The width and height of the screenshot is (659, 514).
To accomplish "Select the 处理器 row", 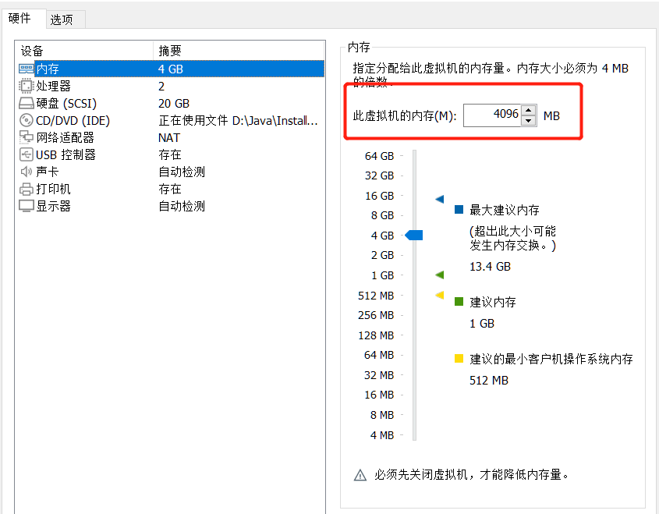I will (x=171, y=86).
